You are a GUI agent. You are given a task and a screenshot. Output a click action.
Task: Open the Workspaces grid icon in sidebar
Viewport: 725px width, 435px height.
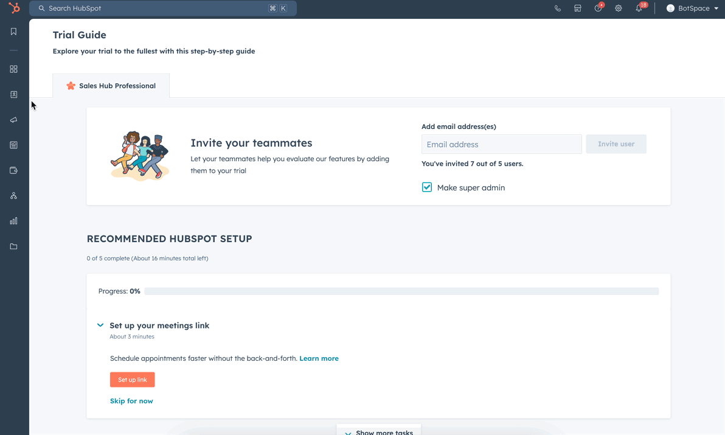13,69
